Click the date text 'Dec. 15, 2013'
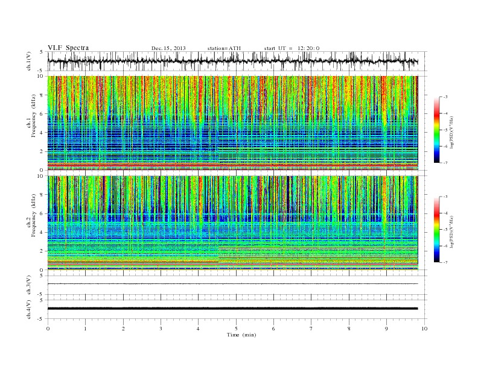 click(x=168, y=48)
